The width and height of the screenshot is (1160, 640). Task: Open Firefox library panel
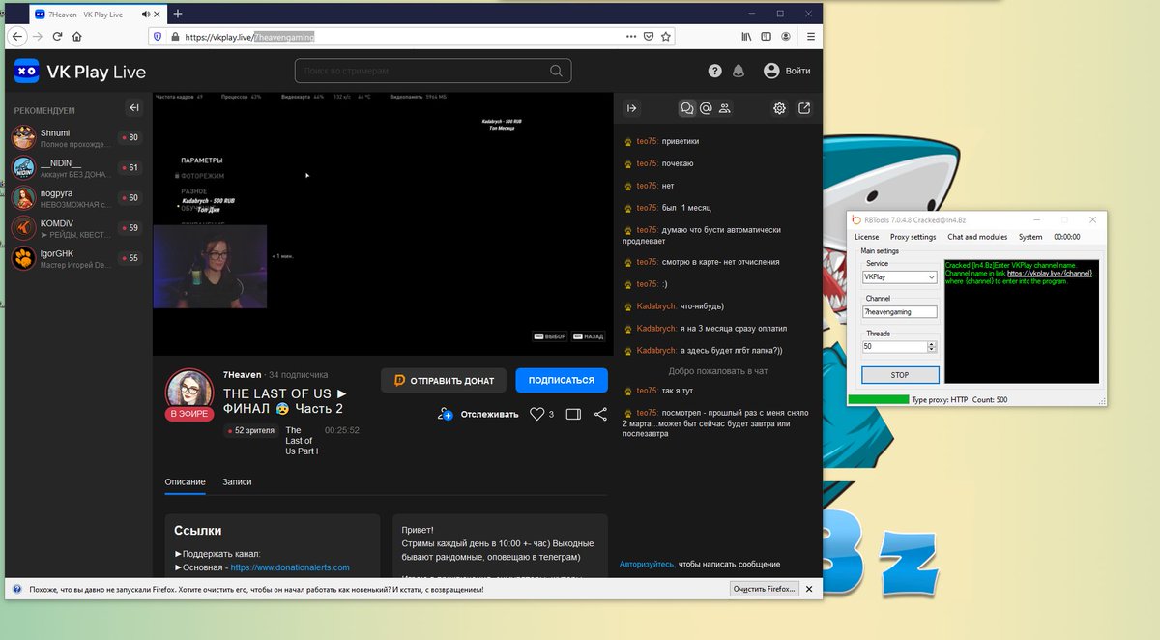click(x=746, y=36)
